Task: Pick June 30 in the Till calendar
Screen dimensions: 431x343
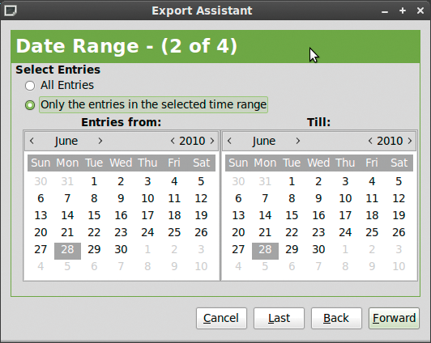Action: click(318, 249)
